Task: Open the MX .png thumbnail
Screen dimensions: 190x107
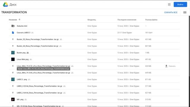Action: tap(13, 99)
